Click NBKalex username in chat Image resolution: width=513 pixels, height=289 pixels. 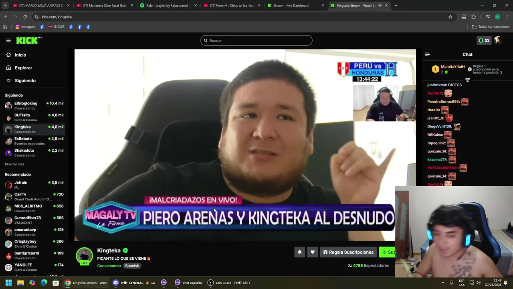point(435,135)
